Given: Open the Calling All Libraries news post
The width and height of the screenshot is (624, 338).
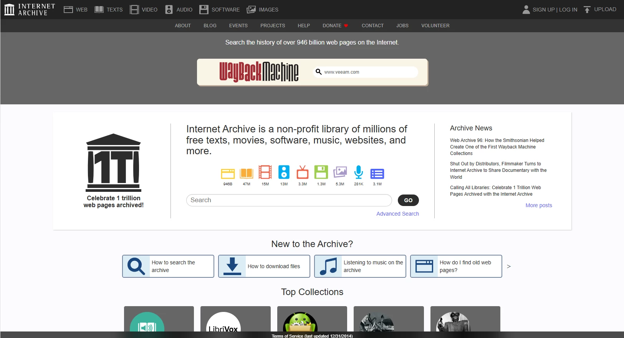Looking at the screenshot, I should (495, 191).
